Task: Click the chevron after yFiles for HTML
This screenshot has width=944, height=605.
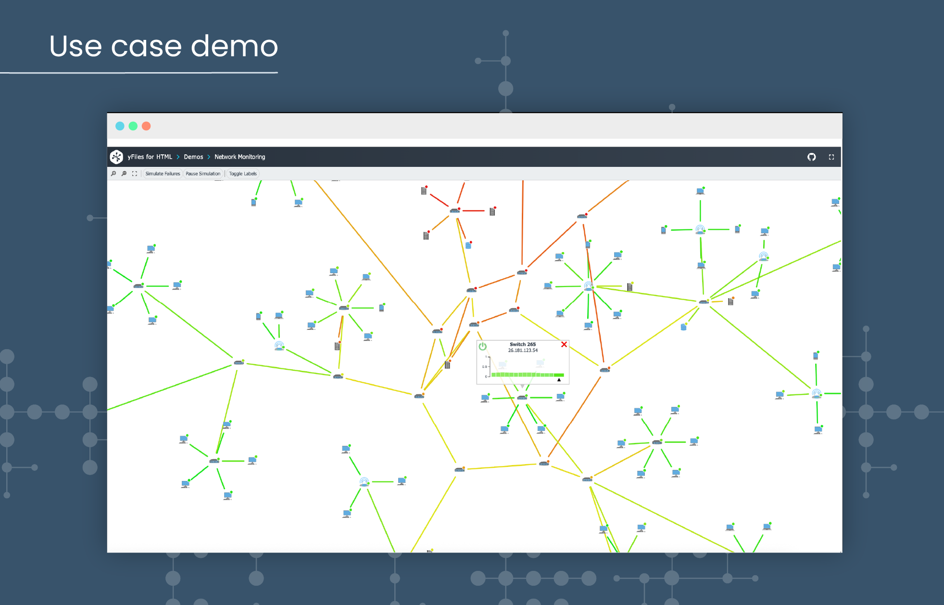Action: tap(177, 157)
